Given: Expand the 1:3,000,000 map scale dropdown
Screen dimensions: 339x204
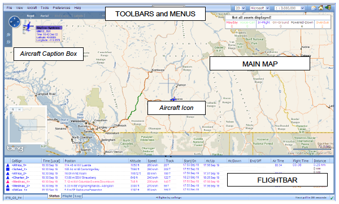Looking at the screenshot, I should [289, 8].
